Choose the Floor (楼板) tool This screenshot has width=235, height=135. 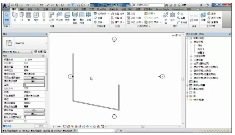[67, 17]
